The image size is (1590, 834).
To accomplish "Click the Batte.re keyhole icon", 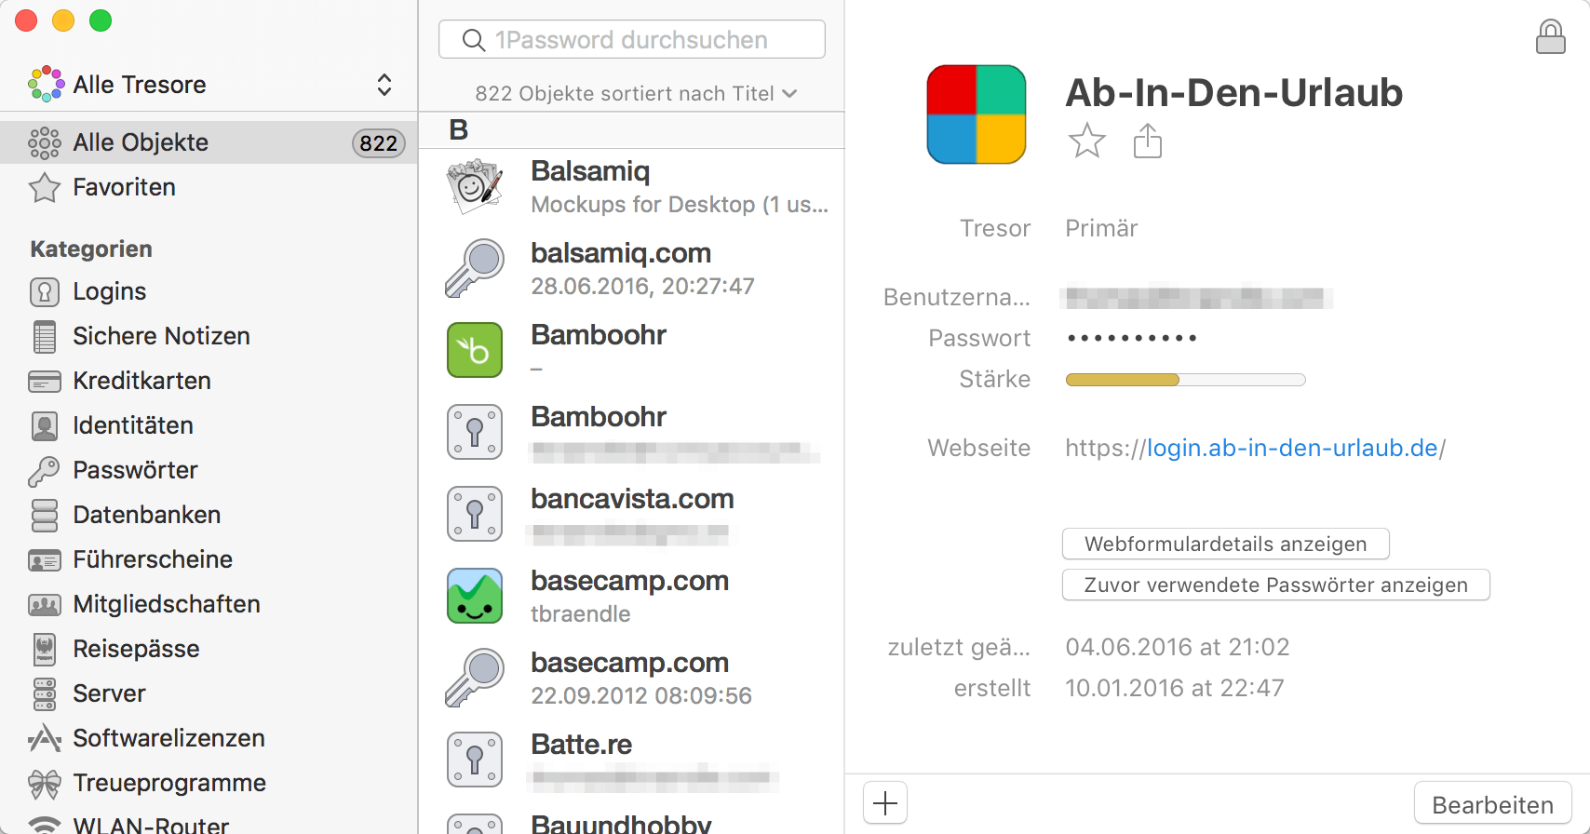I will tap(475, 760).
